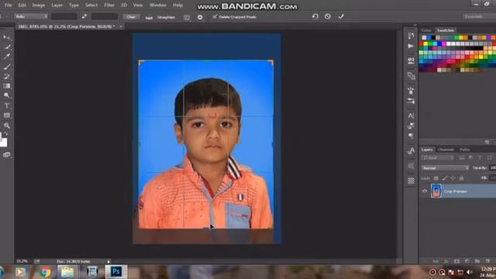496x279 pixels.
Task: Open Google Chrome from the taskbar
Action: coord(45,272)
